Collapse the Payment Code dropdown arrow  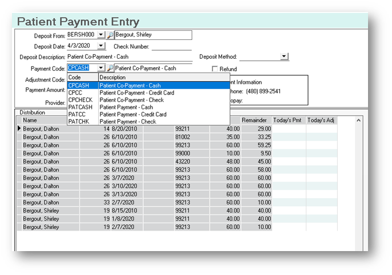[x=101, y=68]
